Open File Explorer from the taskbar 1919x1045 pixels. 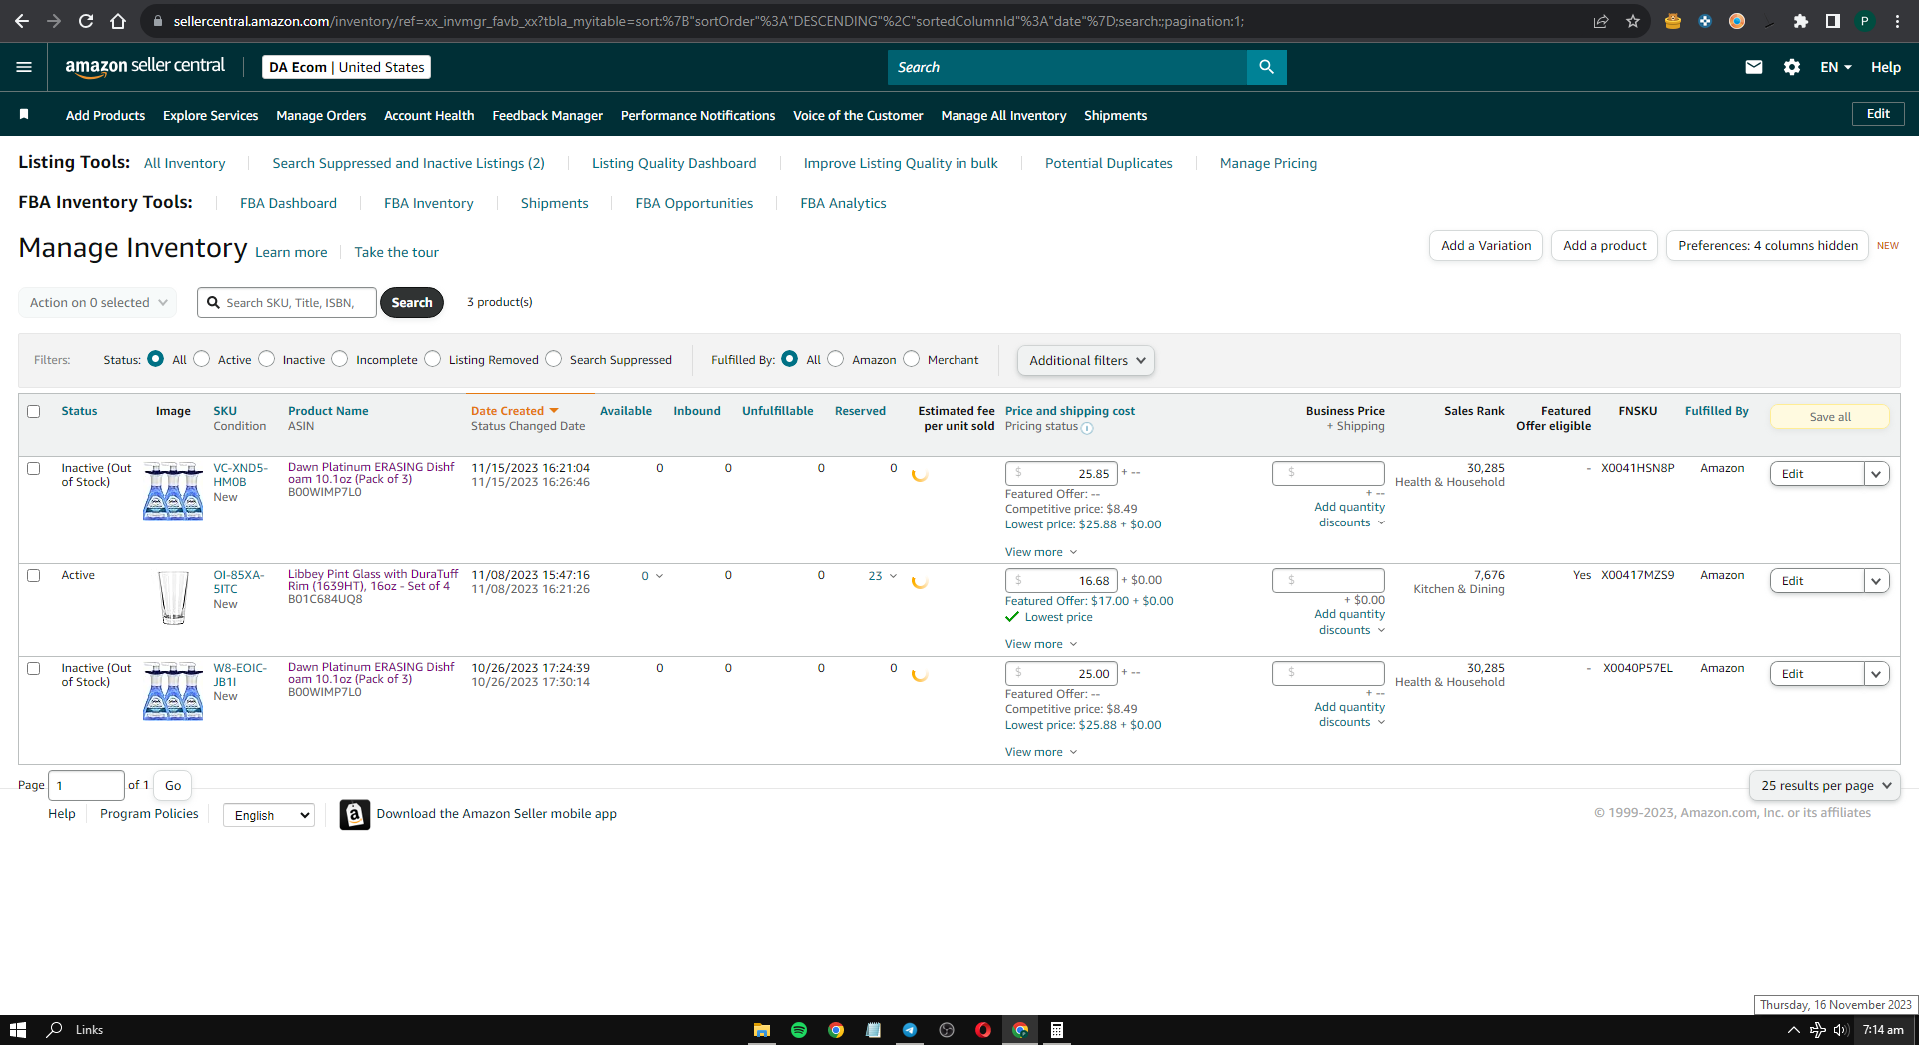(x=762, y=1030)
